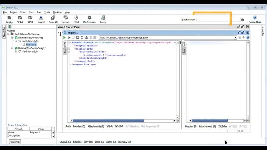267x150 pixels.
Task: Collapse the soapenv:Body XML fold marker
Action: [68, 49]
